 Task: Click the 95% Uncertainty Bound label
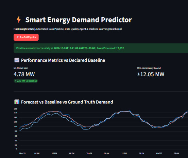click(149, 68)
